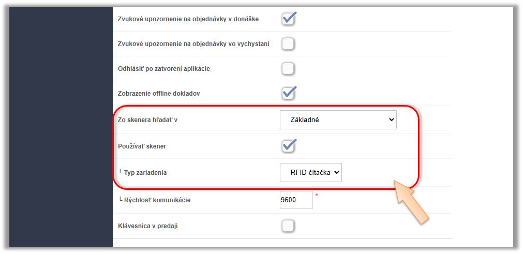Click the red required asterisk beside 9600
This screenshot has height=254, width=523.
(317, 196)
